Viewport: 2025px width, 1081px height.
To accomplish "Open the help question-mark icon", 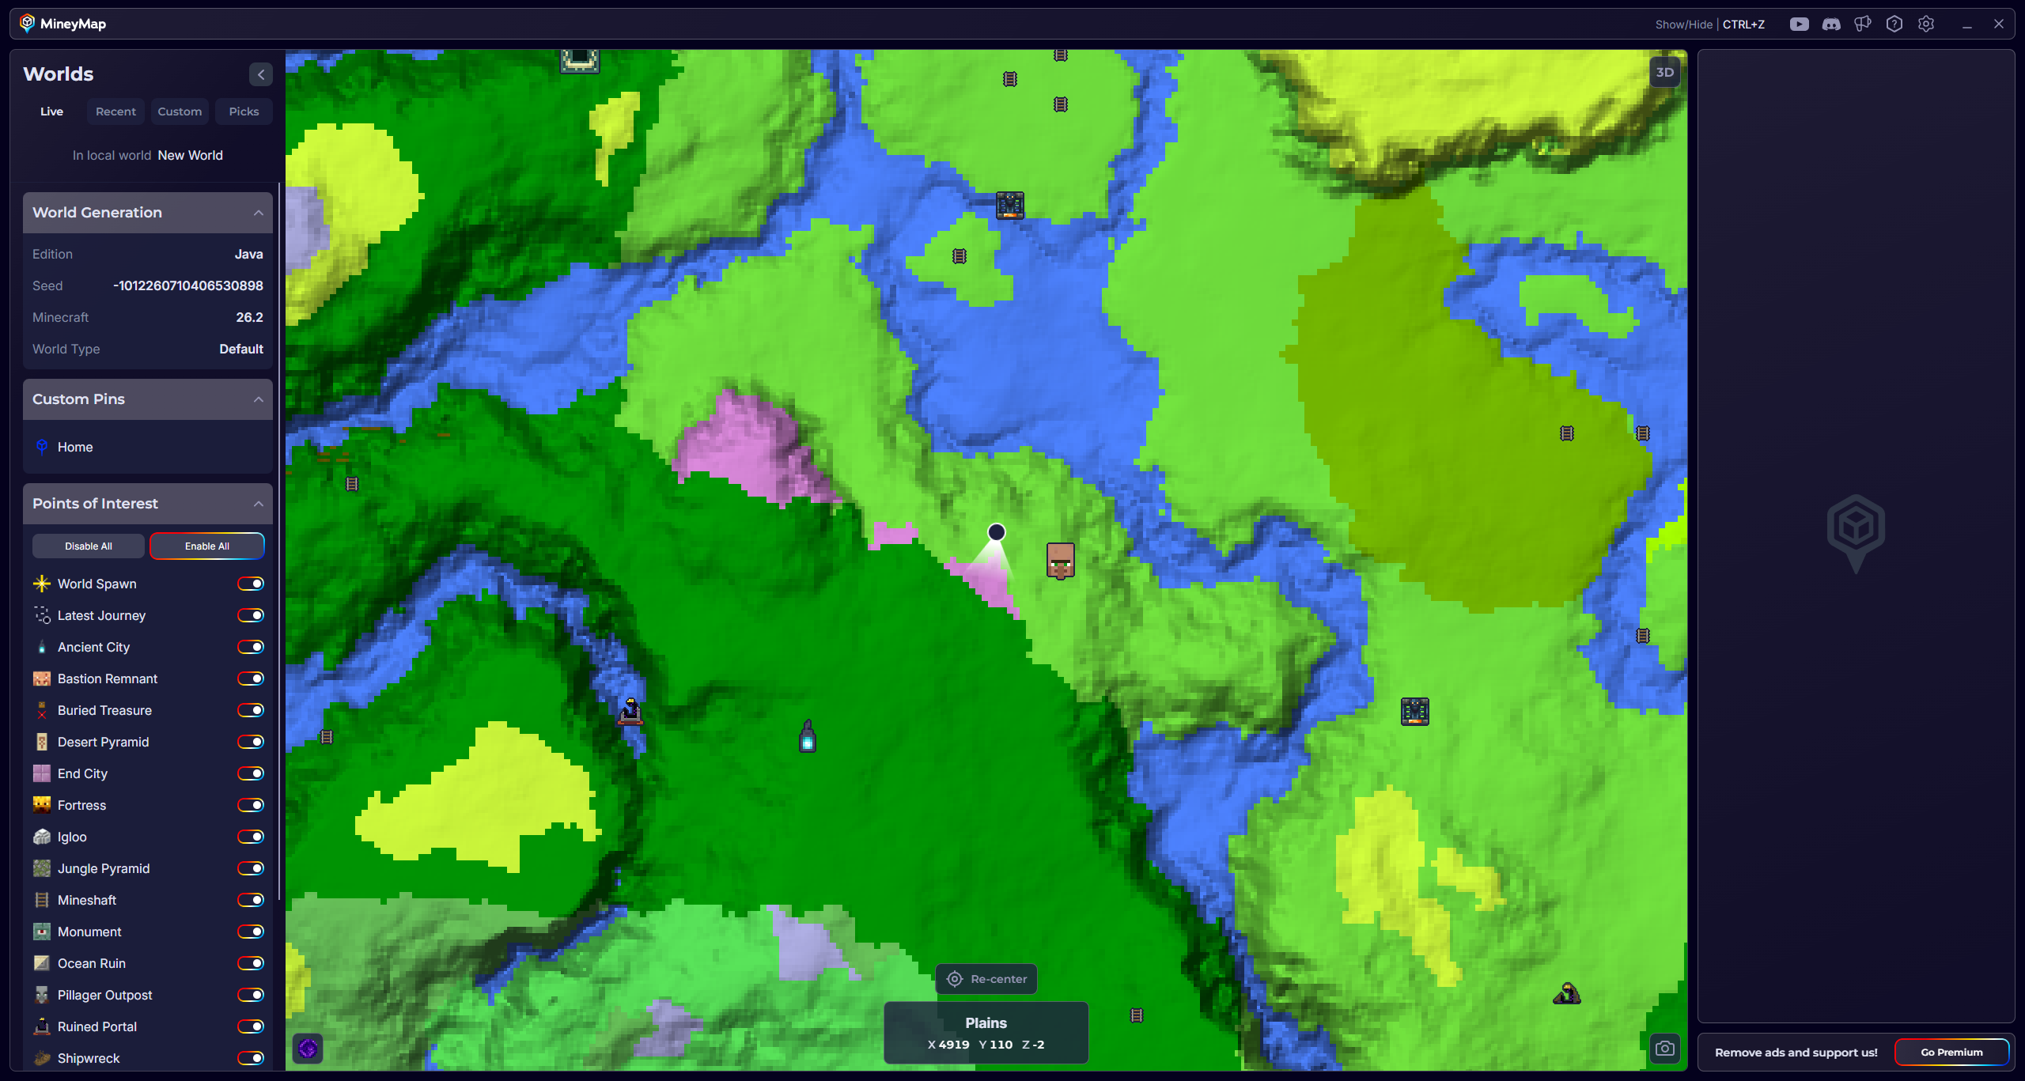I will point(1894,25).
